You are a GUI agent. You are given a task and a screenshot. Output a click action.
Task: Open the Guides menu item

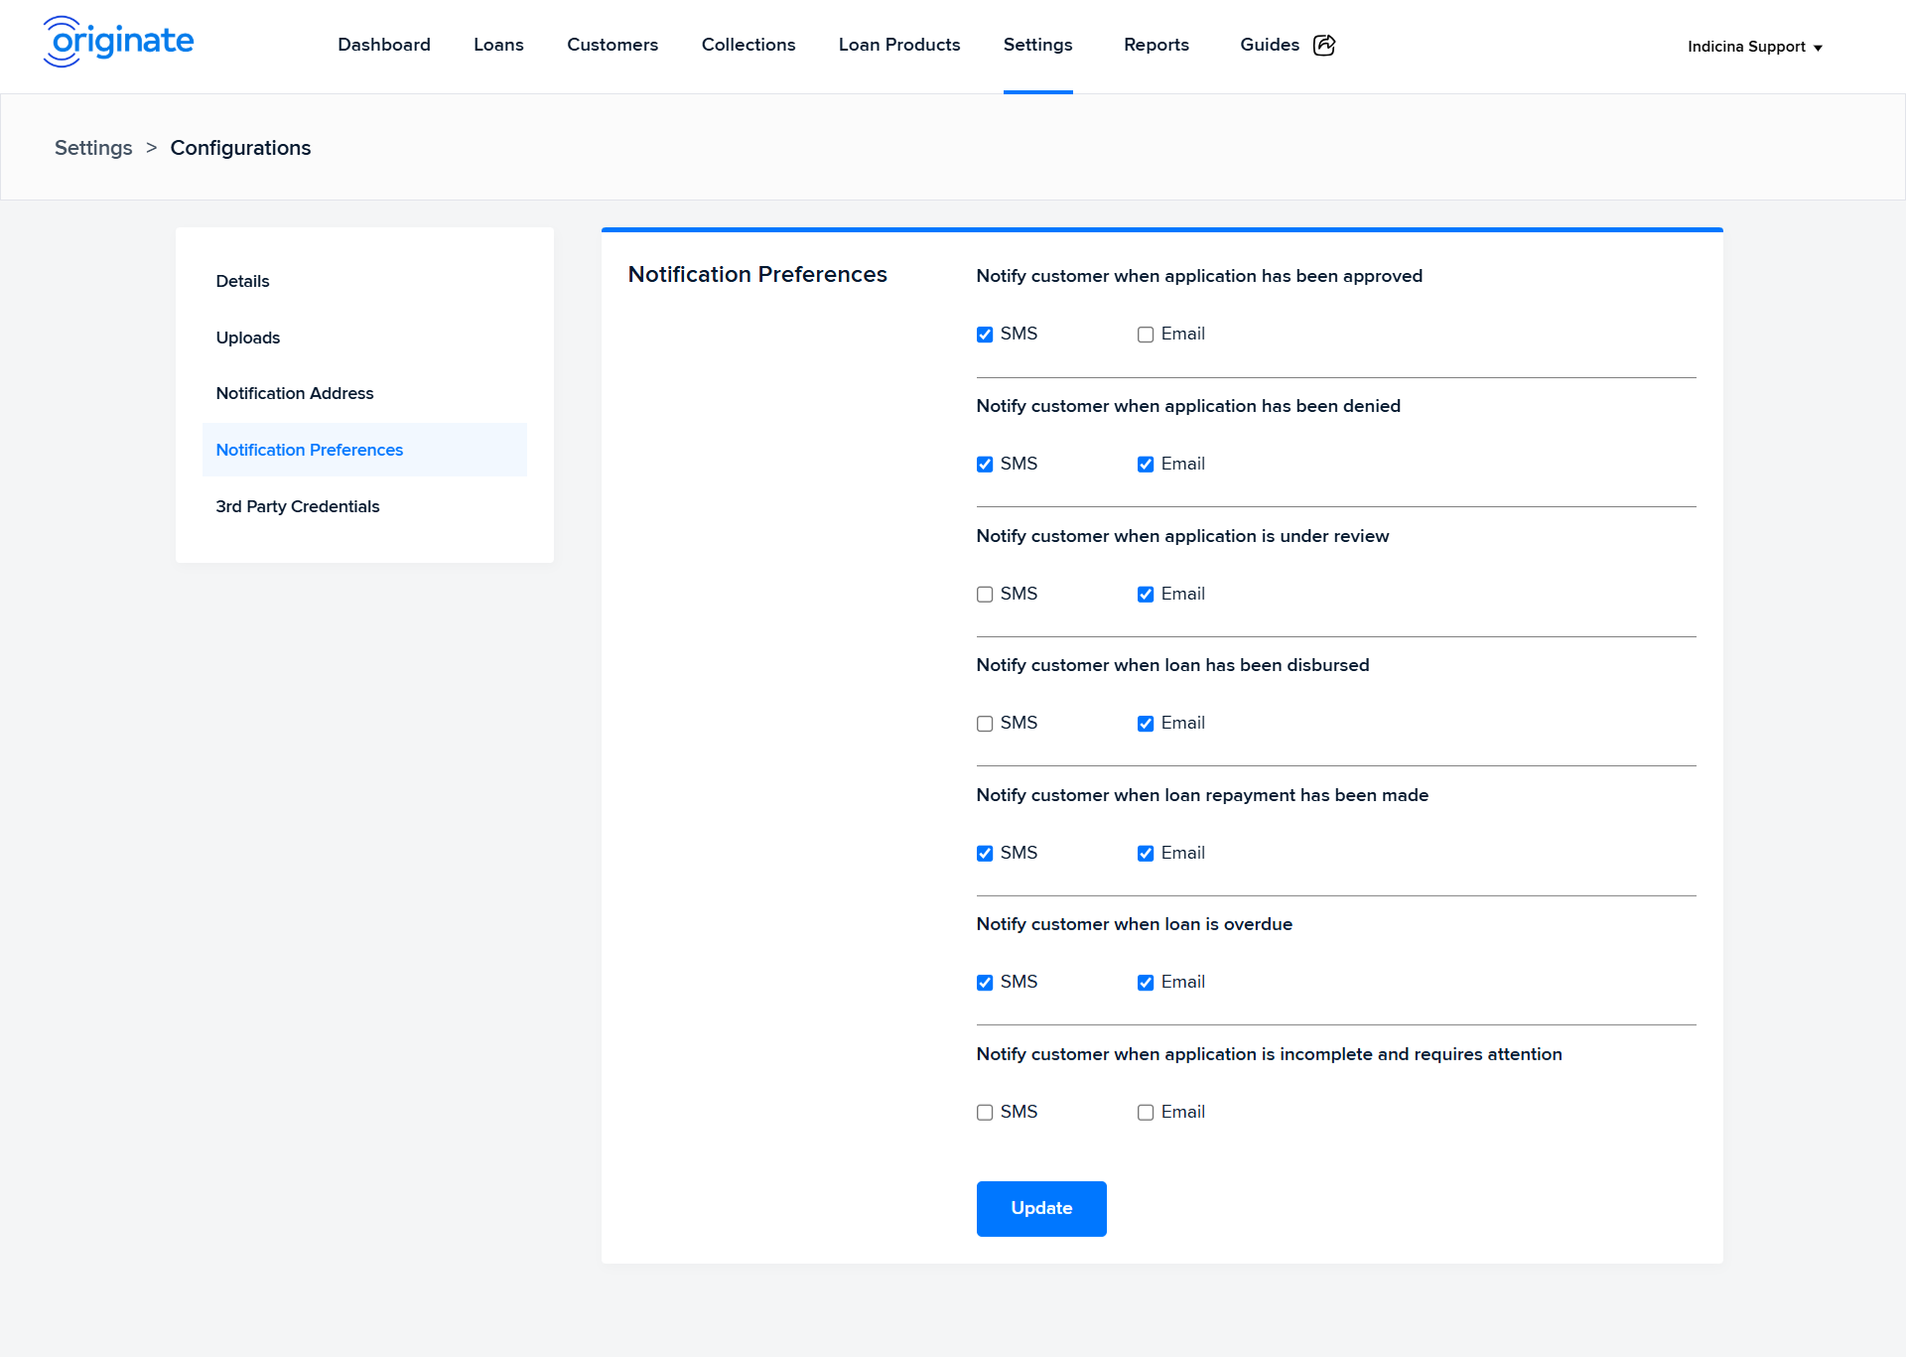click(1270, 45)
